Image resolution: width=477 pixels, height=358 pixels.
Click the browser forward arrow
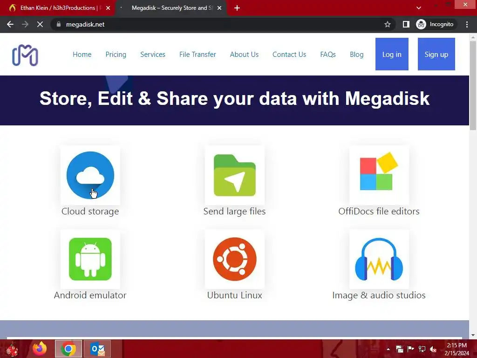pos(25,24)
